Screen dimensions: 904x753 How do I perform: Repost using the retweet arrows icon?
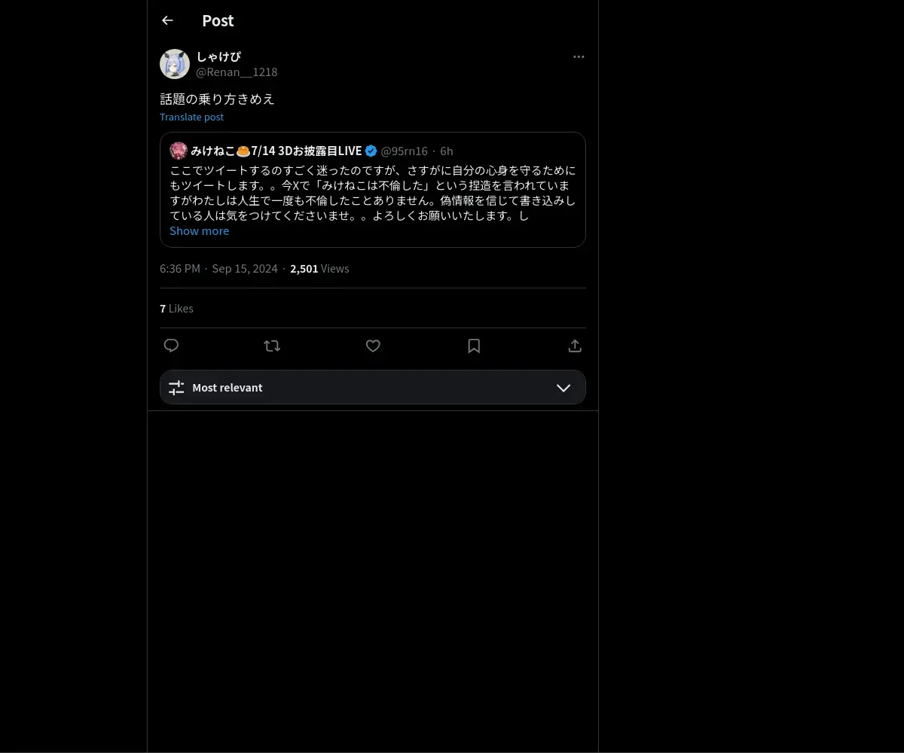[272, 346]
